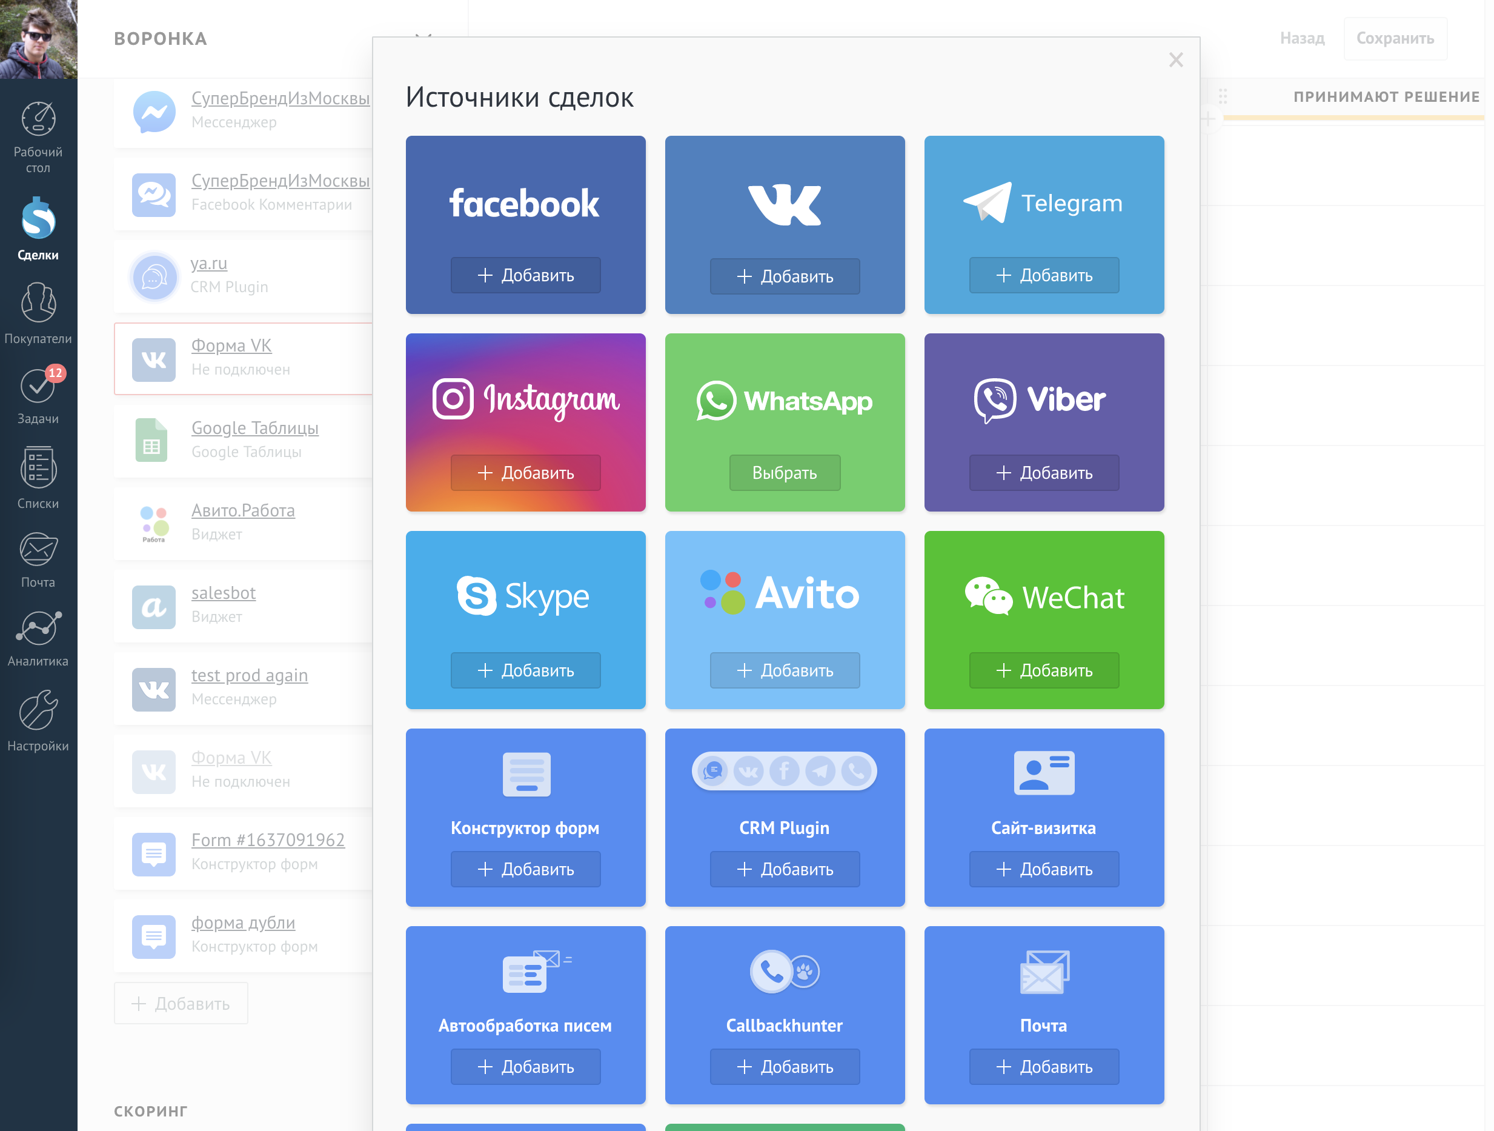Add Avito source with Добавить button

(x=785, y=670)
